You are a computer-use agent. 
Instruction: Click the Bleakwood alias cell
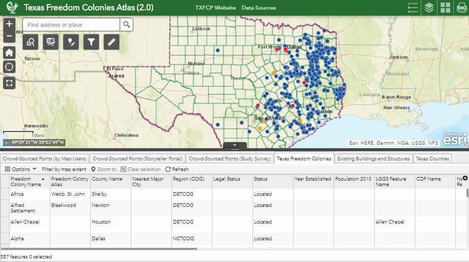pos(69,208)
